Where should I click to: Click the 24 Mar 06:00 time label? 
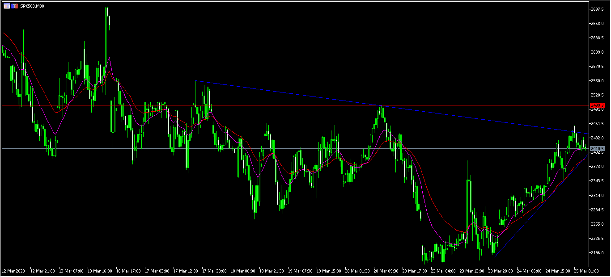coord(529,271)
